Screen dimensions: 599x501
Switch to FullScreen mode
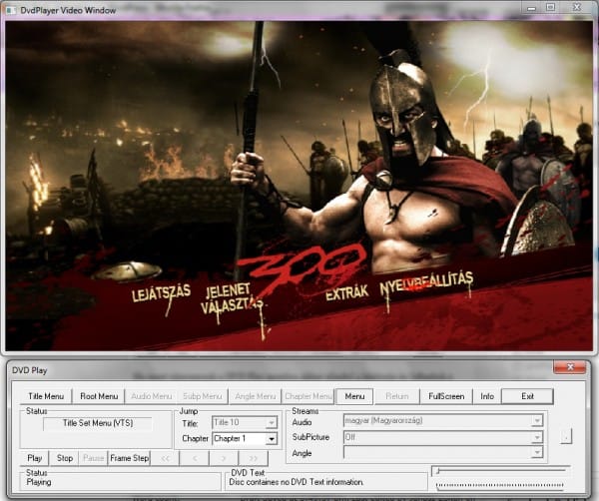click(446, 396)
